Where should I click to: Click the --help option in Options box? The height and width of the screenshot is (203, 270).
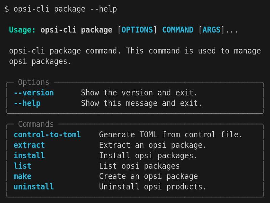click(27, 103)
